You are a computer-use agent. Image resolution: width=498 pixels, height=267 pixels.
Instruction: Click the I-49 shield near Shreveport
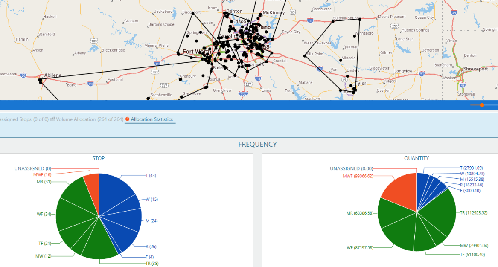click(463, 85)
